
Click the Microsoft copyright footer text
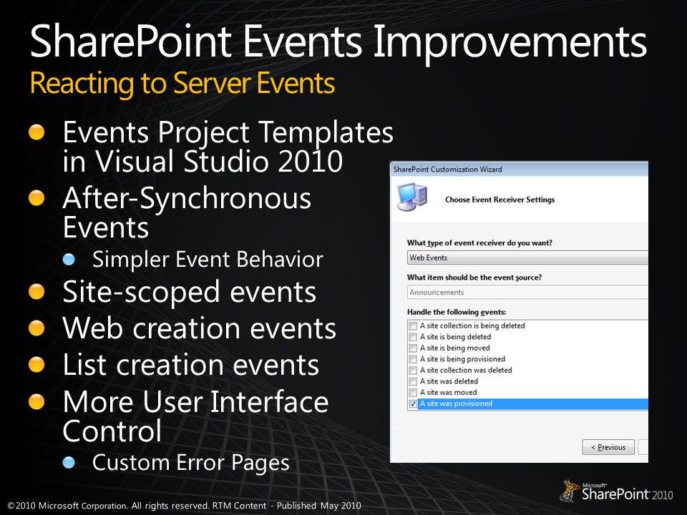(x=185, y=506)
